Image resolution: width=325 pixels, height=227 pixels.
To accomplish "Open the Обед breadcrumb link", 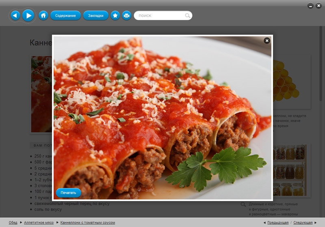I will [x=13, y=223].
